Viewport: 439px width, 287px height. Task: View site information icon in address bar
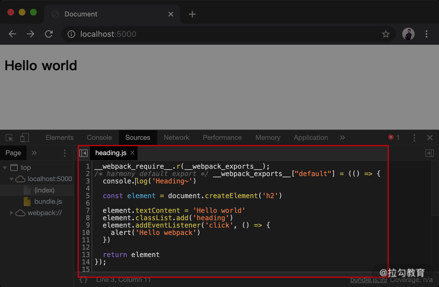pos(71,34)
